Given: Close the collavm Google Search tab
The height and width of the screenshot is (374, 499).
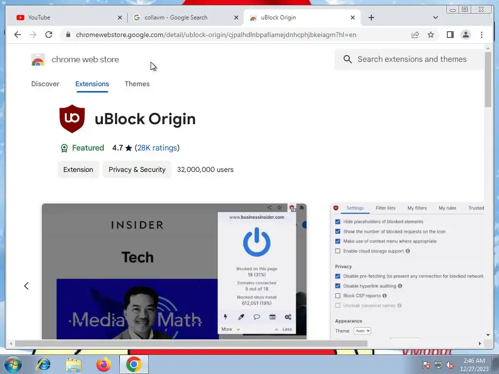Looking at the screenshot, I should click(236, 18).
